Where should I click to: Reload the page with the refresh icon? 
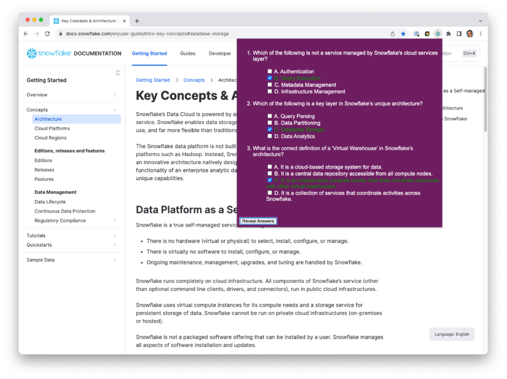(x=48, y=34)
